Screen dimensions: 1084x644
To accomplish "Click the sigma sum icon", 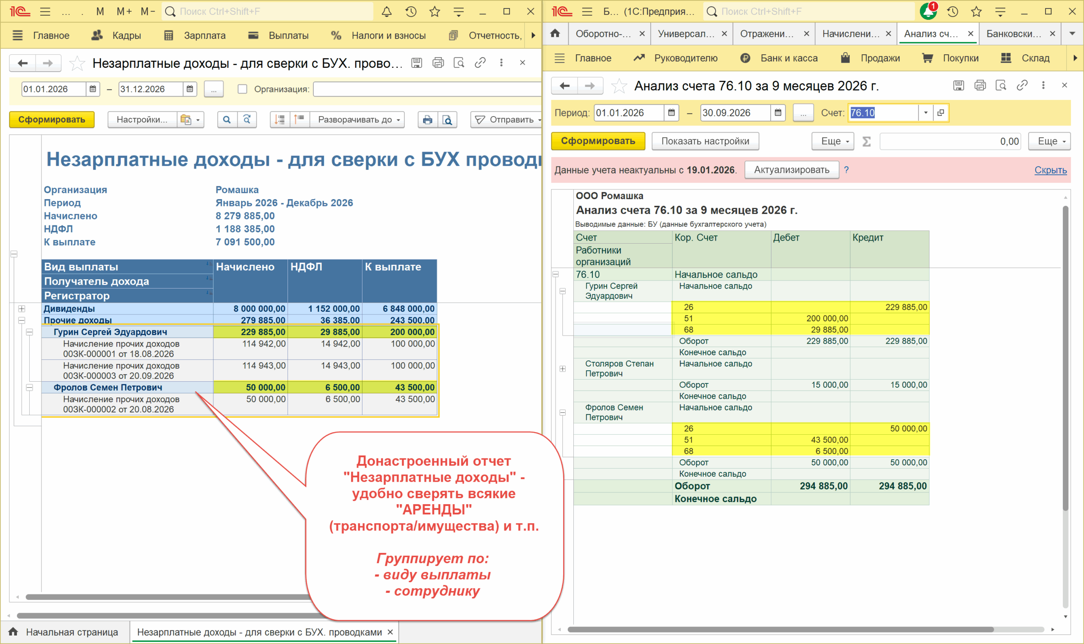I will [866, 142].
